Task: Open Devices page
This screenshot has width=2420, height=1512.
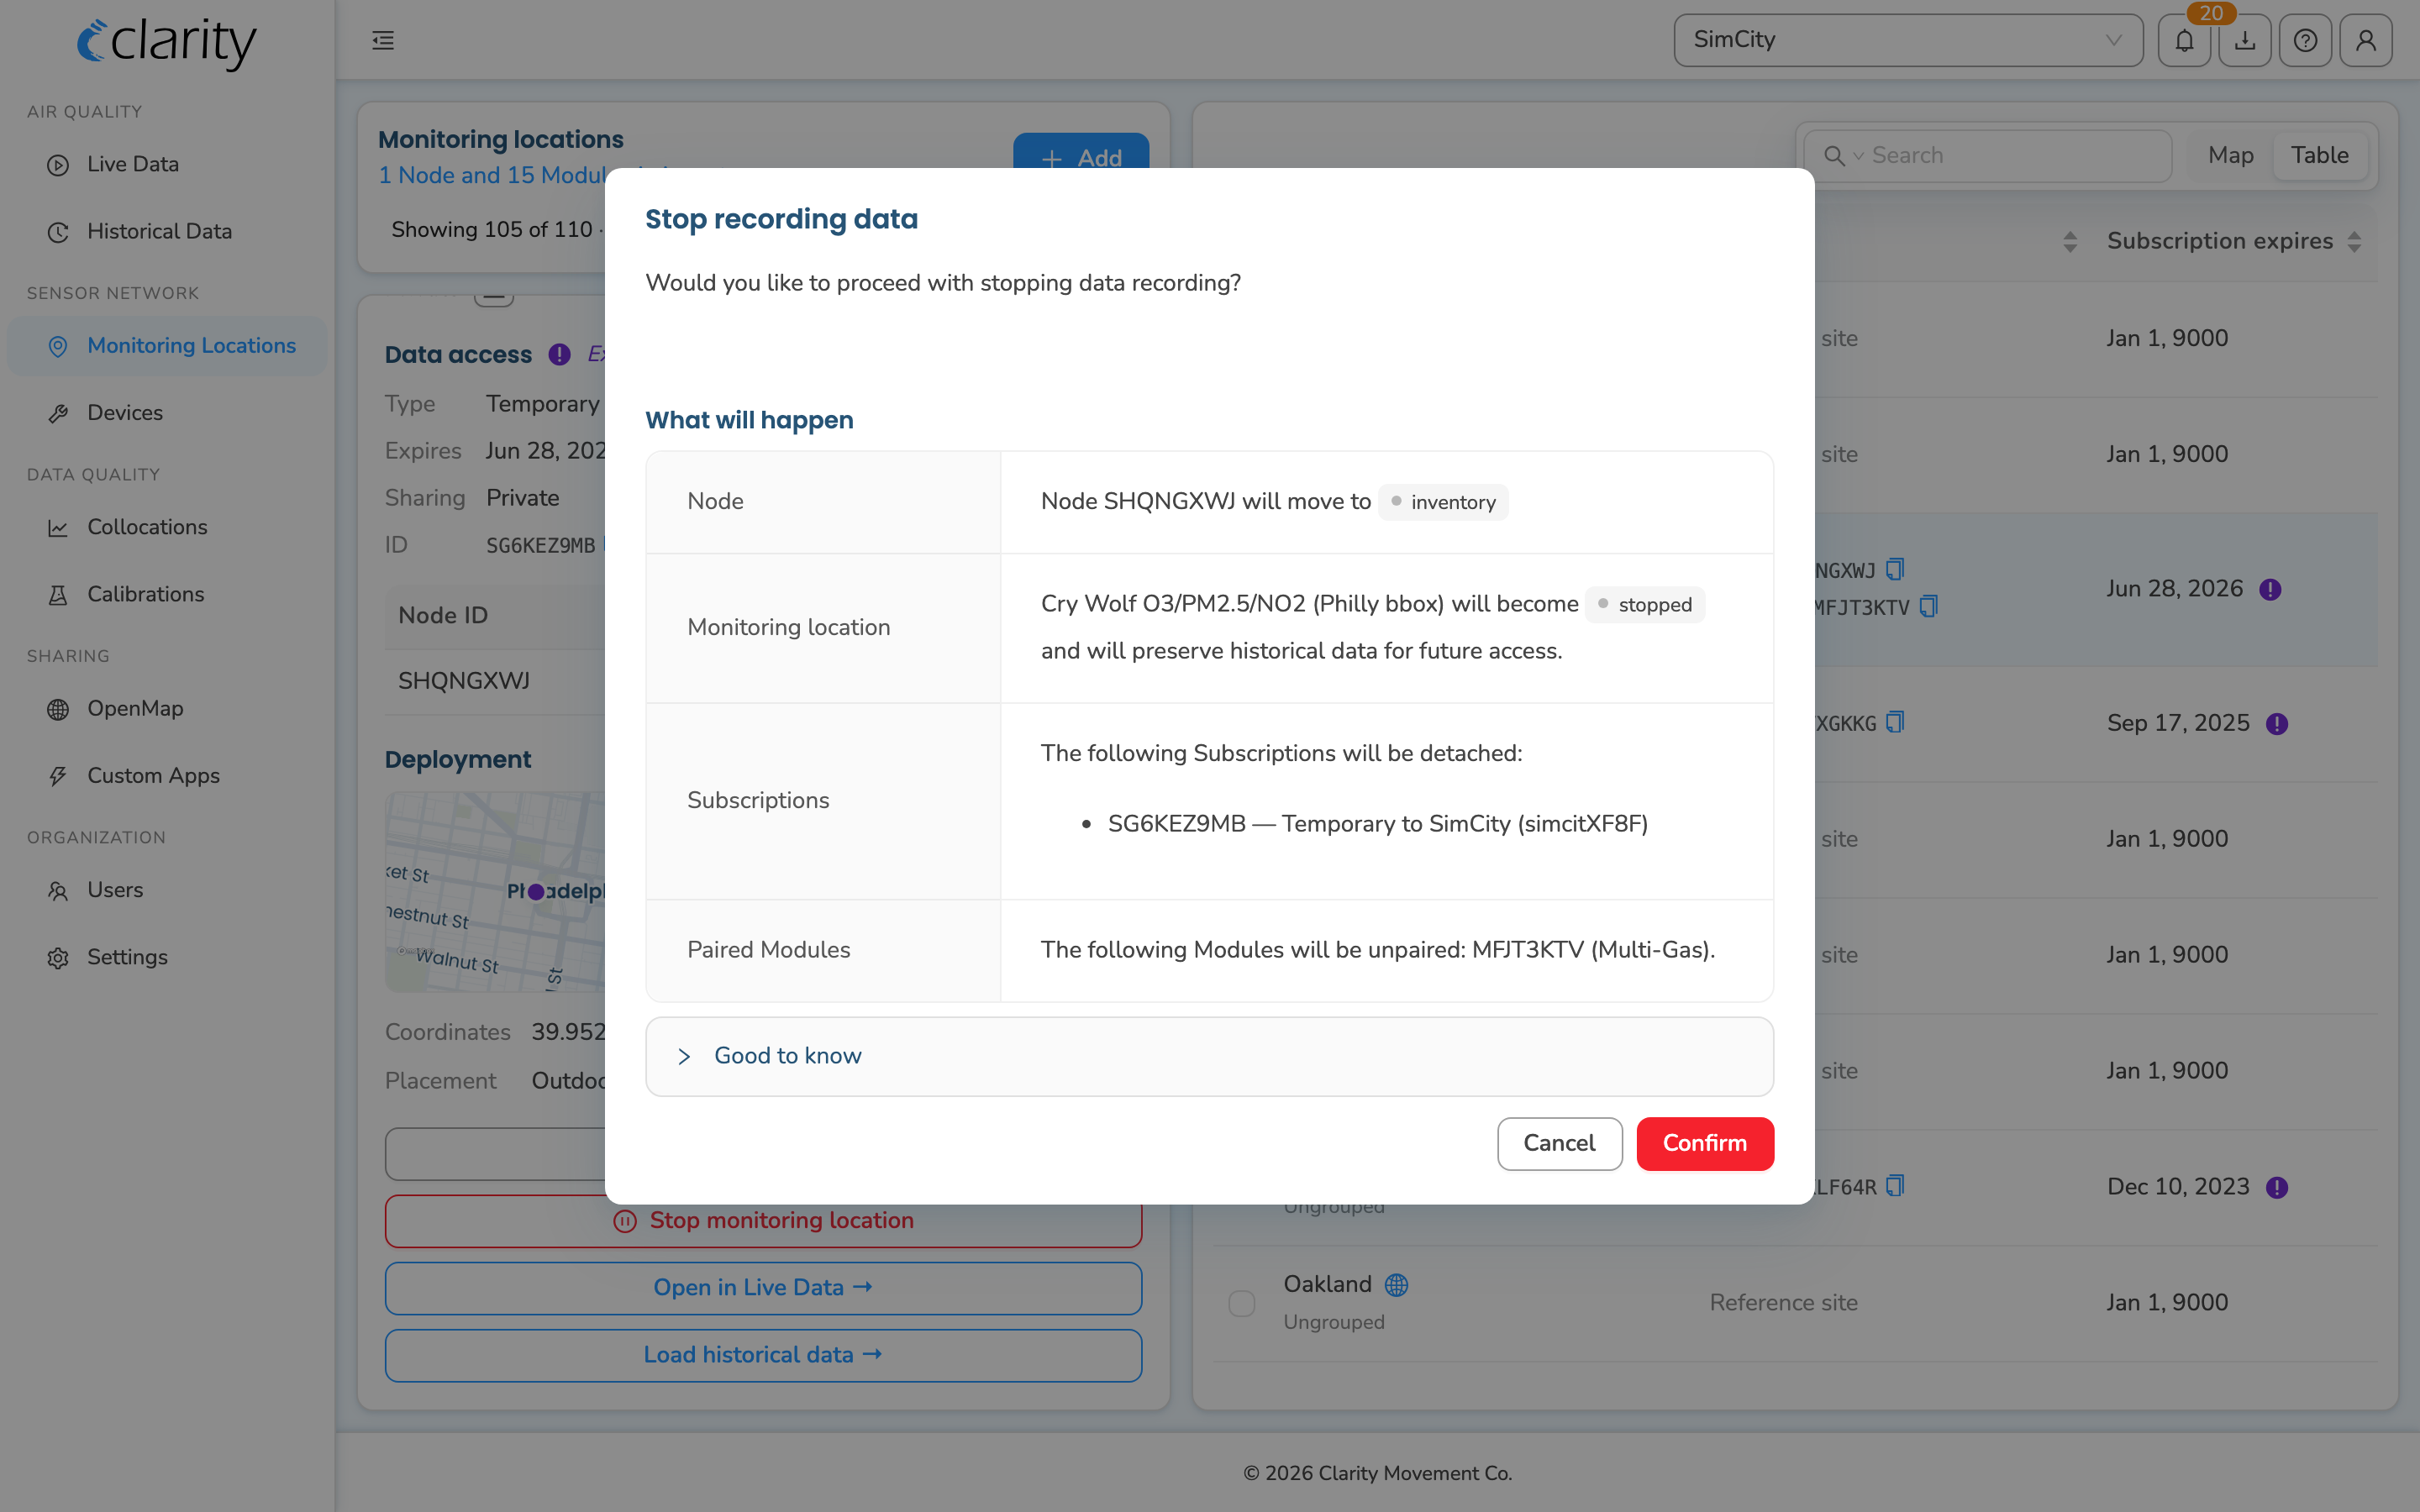Action: pos(167,413)
